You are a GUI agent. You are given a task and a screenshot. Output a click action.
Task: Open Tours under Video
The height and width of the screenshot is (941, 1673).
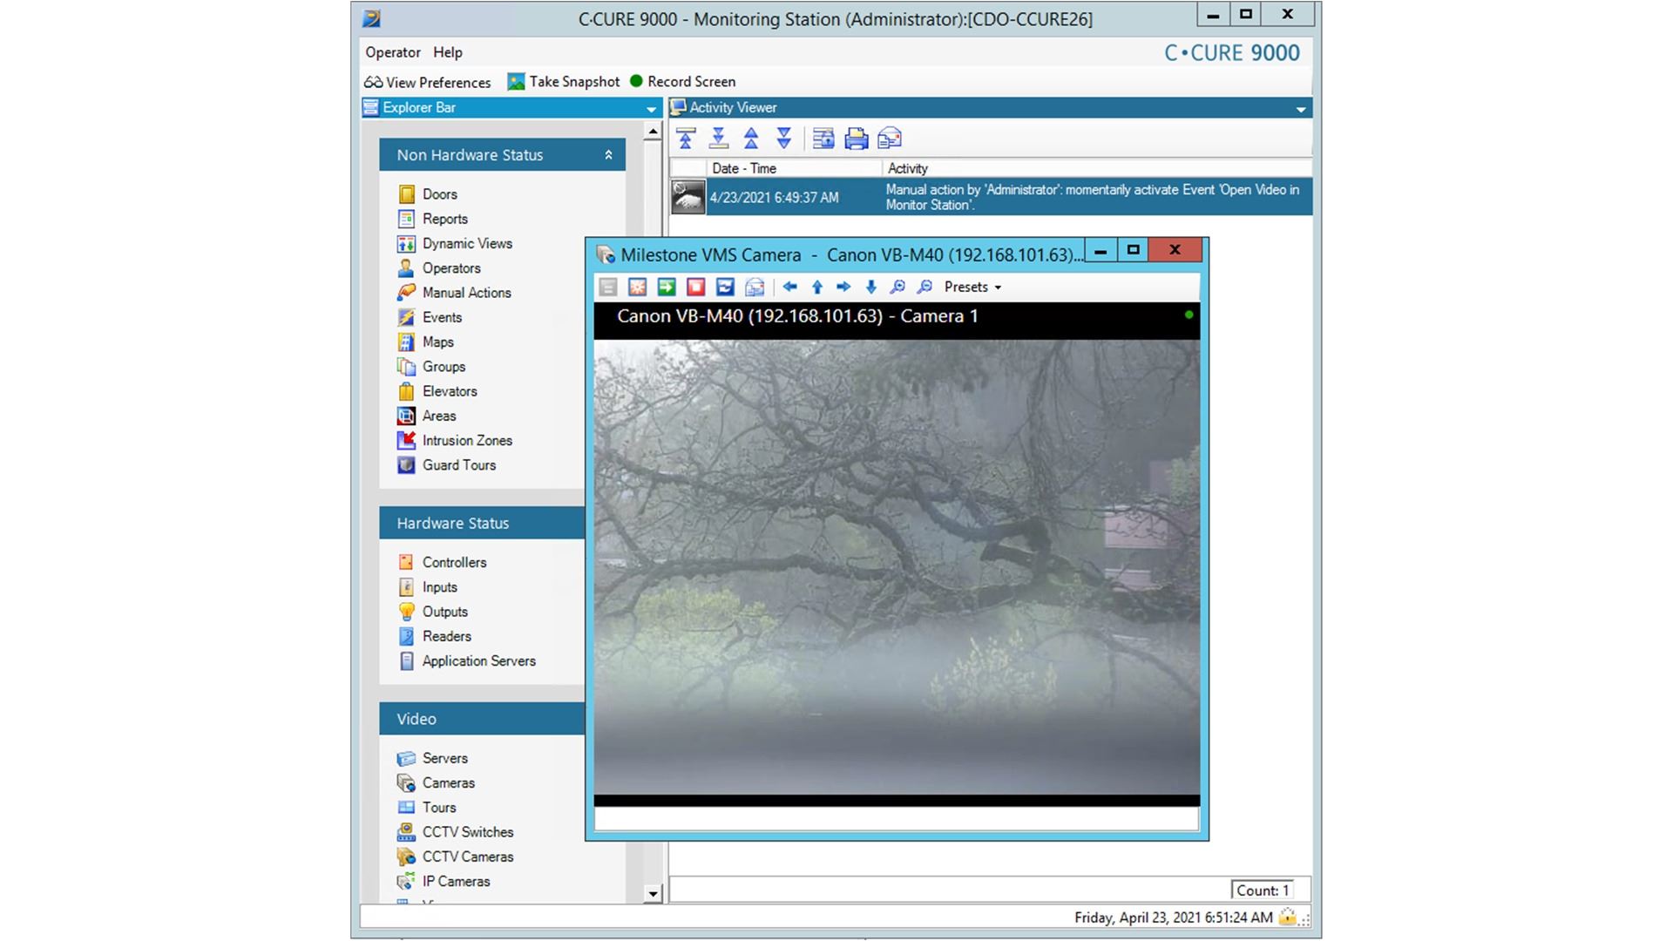click(x=427, y=808)
